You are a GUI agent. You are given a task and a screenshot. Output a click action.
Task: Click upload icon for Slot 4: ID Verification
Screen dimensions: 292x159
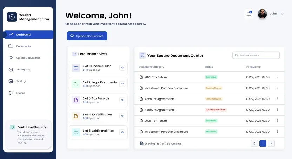122,116
